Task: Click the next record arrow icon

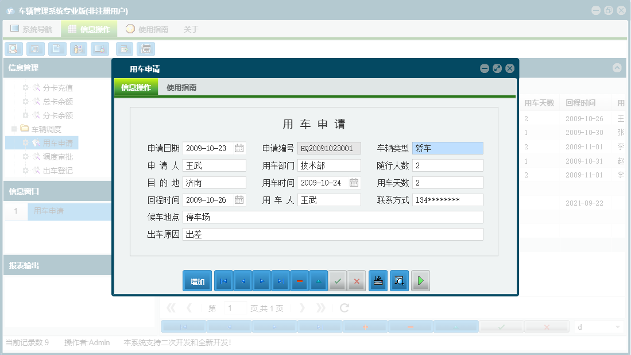Action: 261,280
